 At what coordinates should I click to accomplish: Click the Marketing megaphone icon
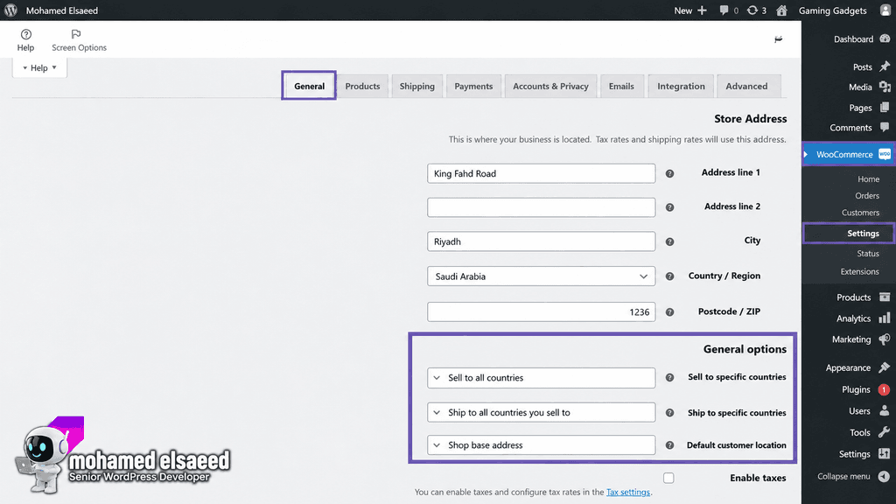tap(885, 339)
